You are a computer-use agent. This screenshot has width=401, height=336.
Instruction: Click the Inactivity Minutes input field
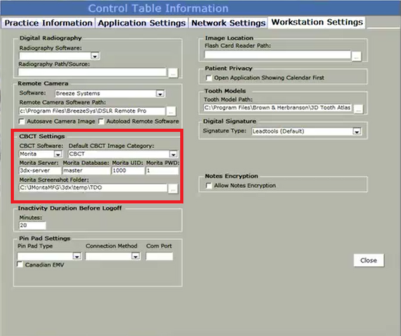point(32,225)
